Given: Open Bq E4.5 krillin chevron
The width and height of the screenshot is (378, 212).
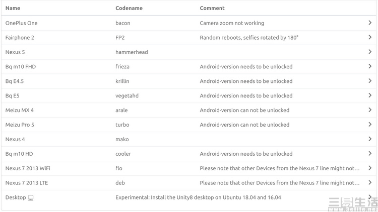Looking at the screenshot, I should pyautogui.click(x=370, y=81).
